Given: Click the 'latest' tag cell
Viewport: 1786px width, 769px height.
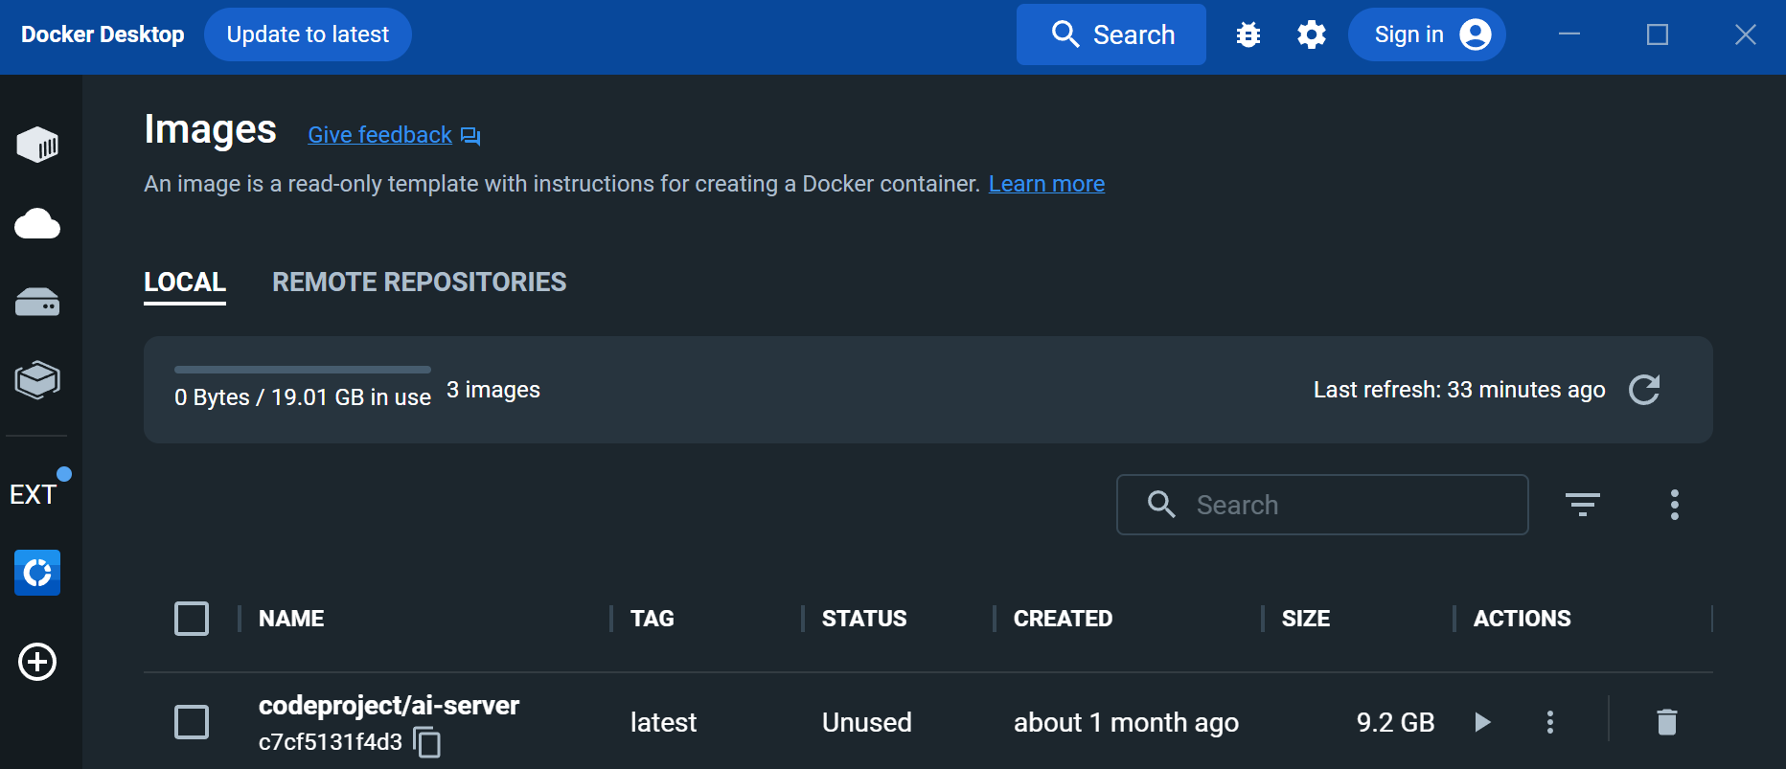Looking at the screenshot, I should click(663, 722).
